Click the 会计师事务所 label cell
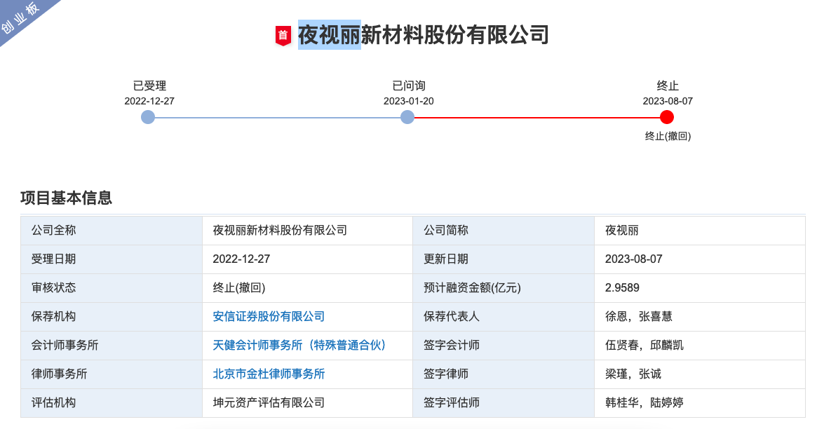Image resolution: width=817 pixels, height=429 pixels. (x=112, y=345)
